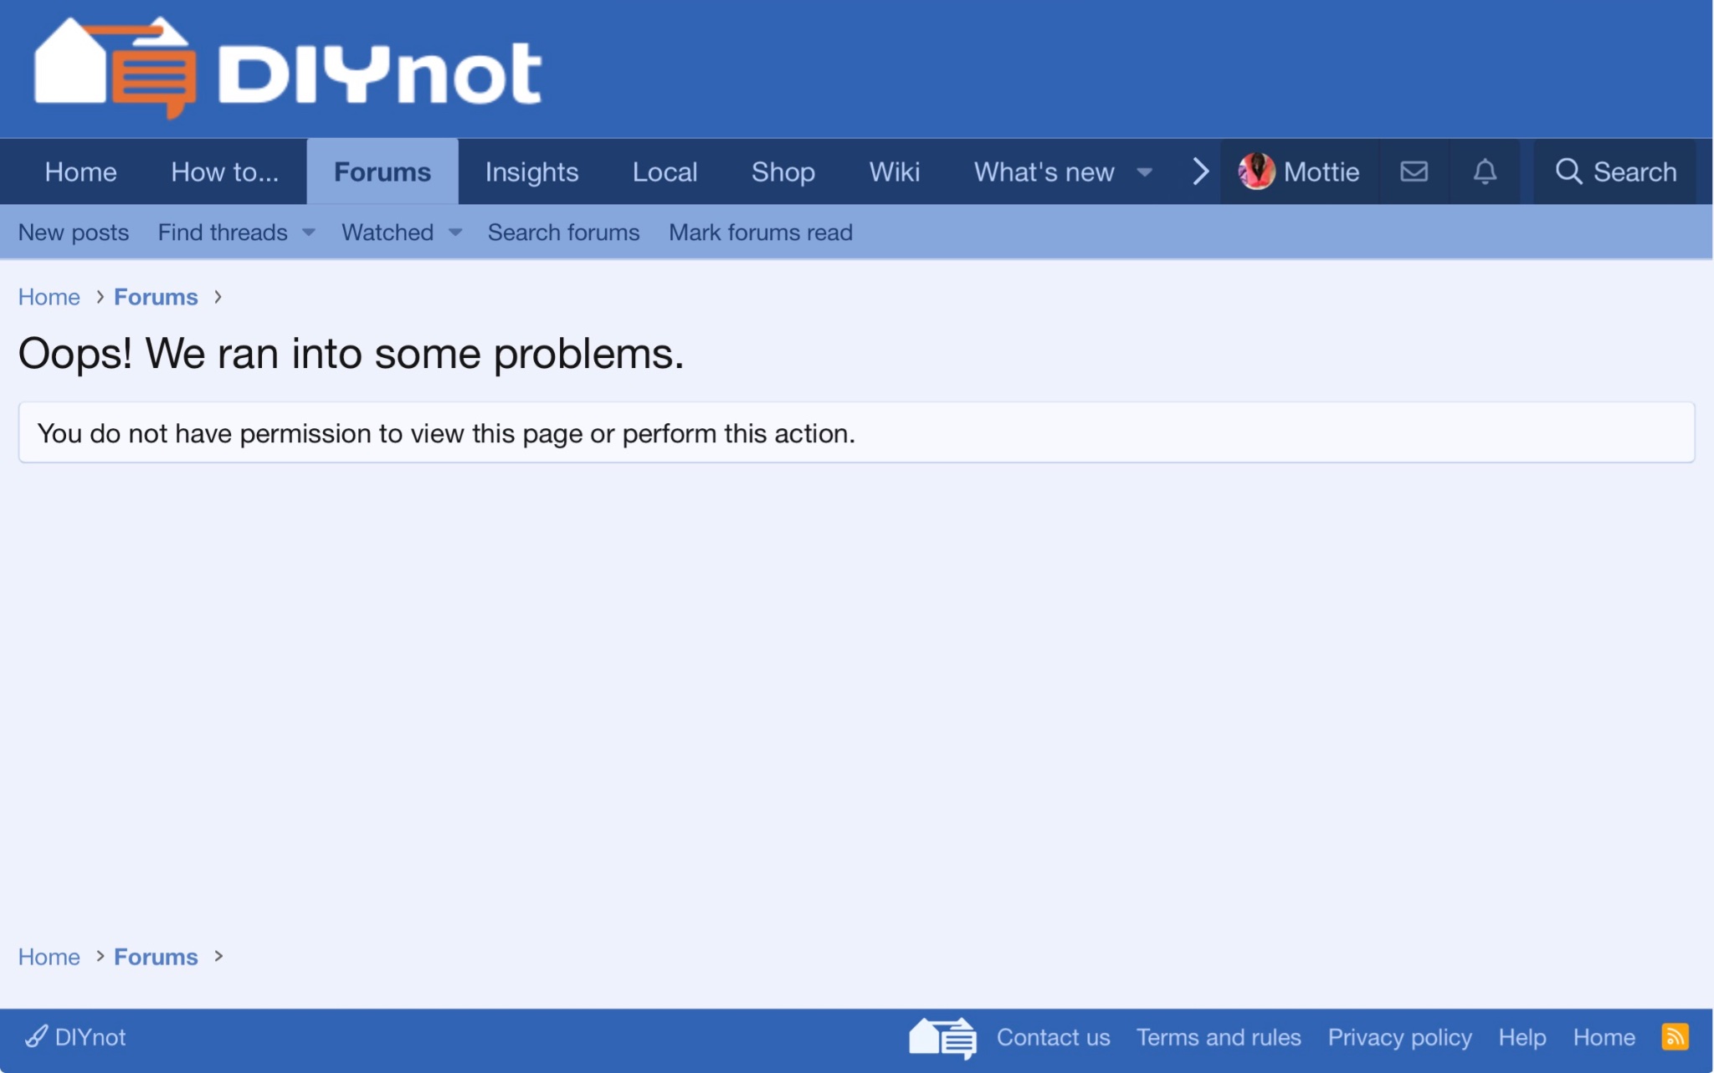The width and height of the screenshot is (1714, 1073).
Task: Open the Shop nav tab
Action: (x=783, y=171)
